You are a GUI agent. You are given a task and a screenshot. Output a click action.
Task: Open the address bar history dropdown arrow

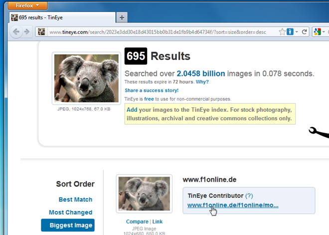297,32
